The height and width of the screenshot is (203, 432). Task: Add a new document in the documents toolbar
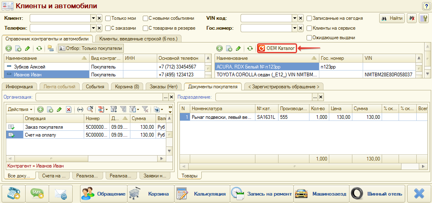pyautogui.click(x=40, y=109)
